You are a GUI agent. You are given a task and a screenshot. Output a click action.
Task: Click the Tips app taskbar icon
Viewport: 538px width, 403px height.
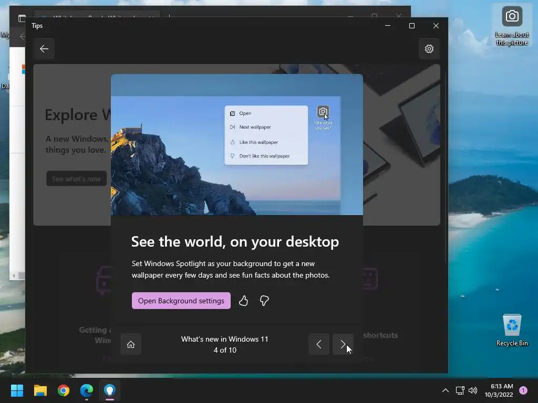point(110,390)
